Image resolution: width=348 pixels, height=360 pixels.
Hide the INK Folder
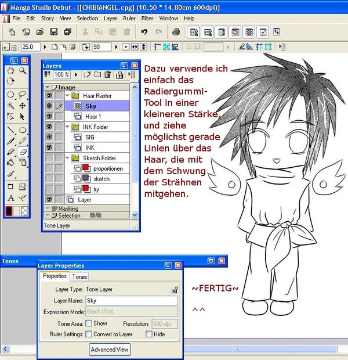49,127
